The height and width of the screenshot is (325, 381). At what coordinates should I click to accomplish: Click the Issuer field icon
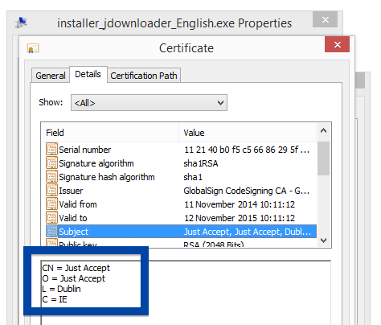tap(51, 191)
